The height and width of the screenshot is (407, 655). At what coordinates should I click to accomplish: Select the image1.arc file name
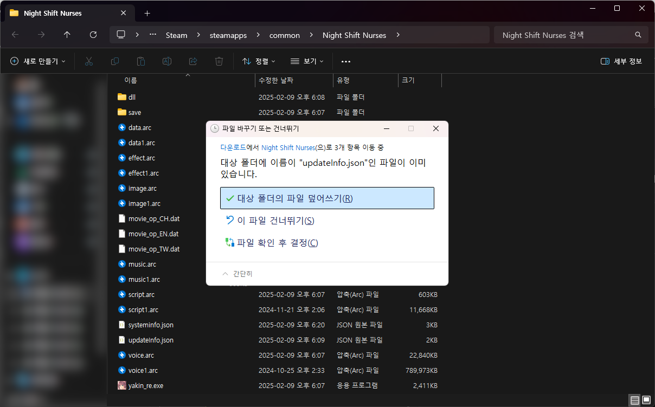click(144, 203)
